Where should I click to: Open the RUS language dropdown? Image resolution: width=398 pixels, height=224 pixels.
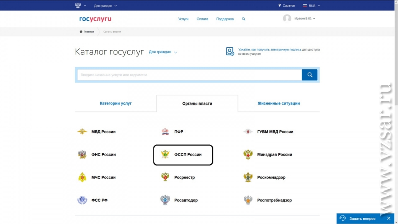(x=314, y=5)
